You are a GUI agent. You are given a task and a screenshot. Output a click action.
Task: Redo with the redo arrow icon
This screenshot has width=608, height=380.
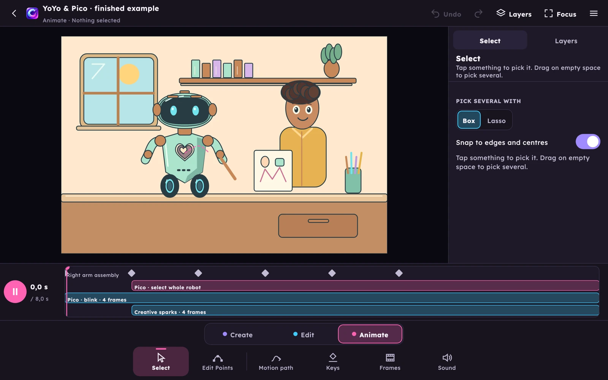tap(478, 14)
